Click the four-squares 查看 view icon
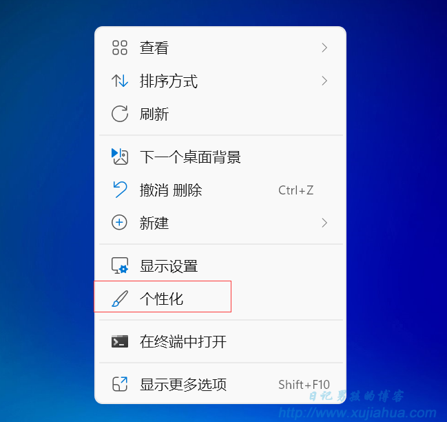Image resolution: width=447 pixels, height=422 pixels. (120, 48)
